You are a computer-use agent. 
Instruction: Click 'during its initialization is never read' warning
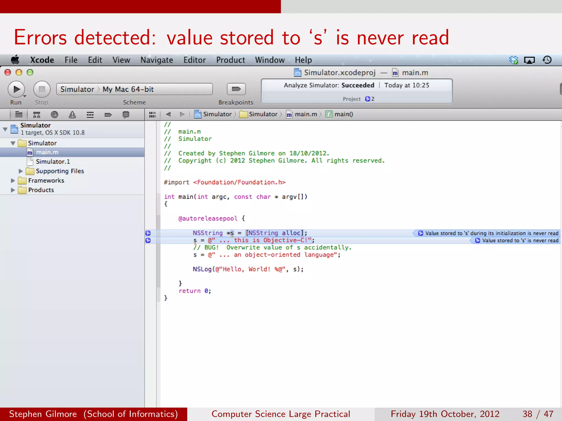click(x=488, y=233)
